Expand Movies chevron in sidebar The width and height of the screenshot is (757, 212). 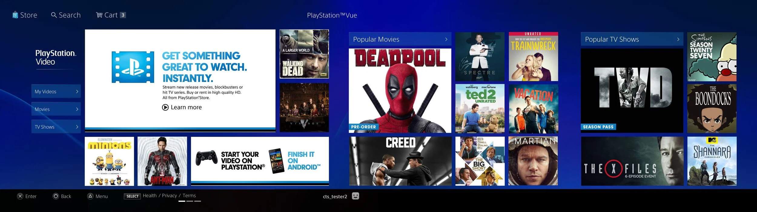pyautogui.click(x=77, y=109)
